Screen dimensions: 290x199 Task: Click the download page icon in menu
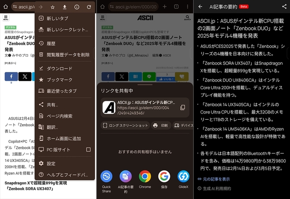click(65, 7)
